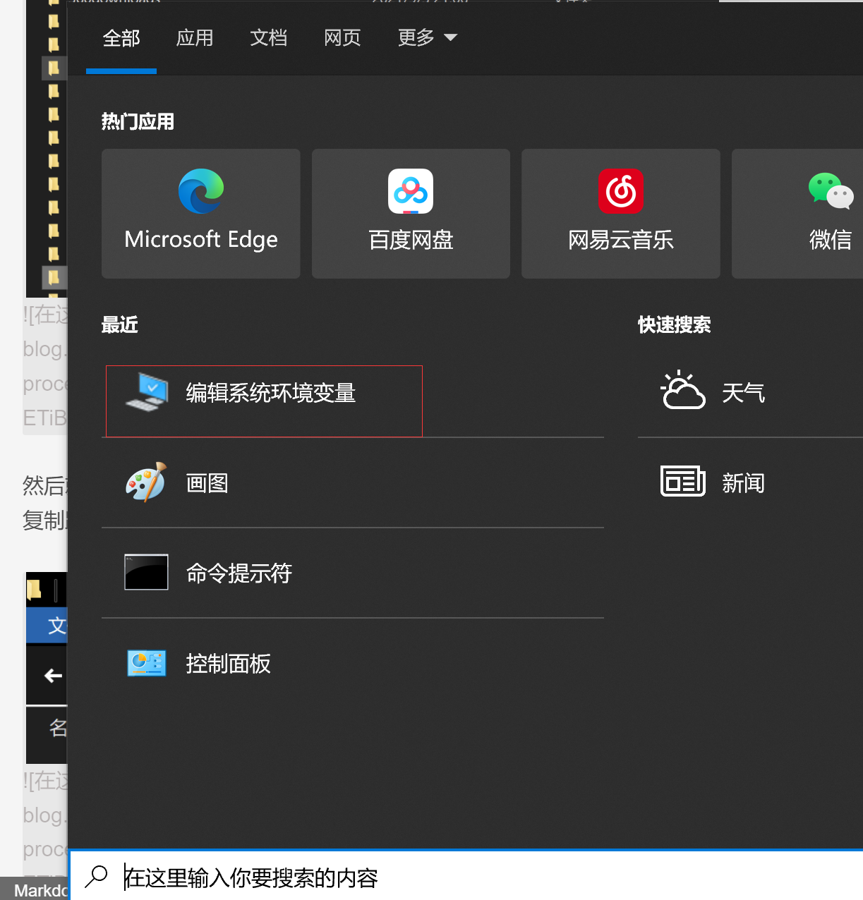Select the 最近 section heading
This screenshot has height=900, width=863.
tap(119, 324)
